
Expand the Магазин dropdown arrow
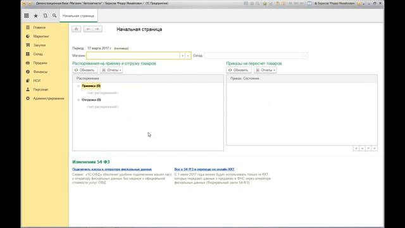[x=182, y=56]
